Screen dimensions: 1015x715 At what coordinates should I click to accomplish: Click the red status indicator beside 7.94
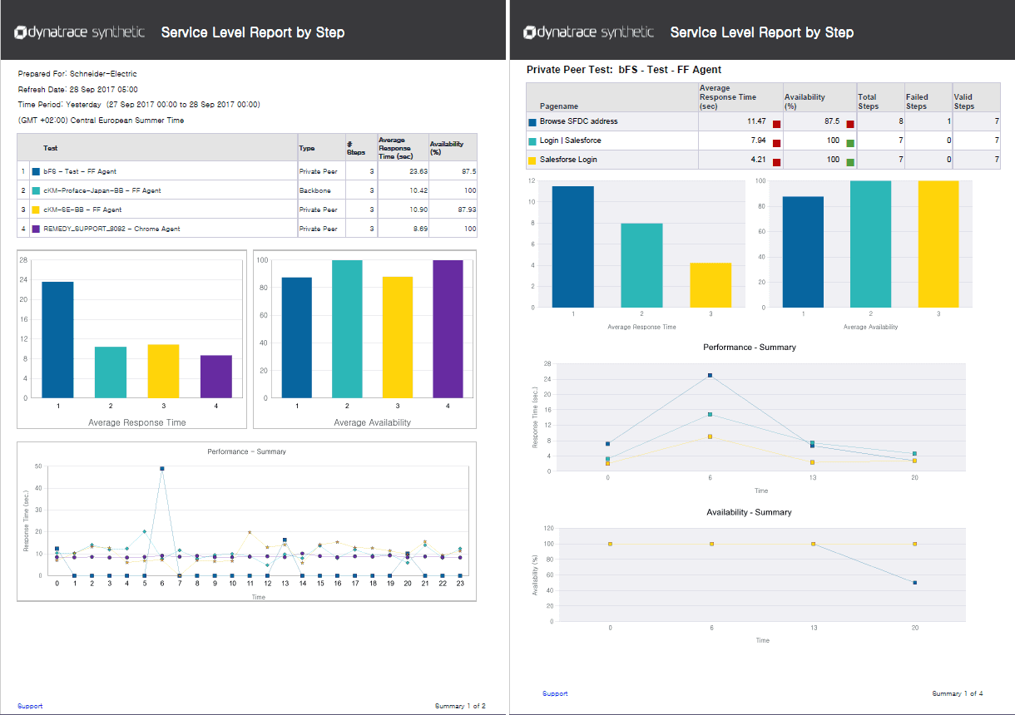point(776,143)
